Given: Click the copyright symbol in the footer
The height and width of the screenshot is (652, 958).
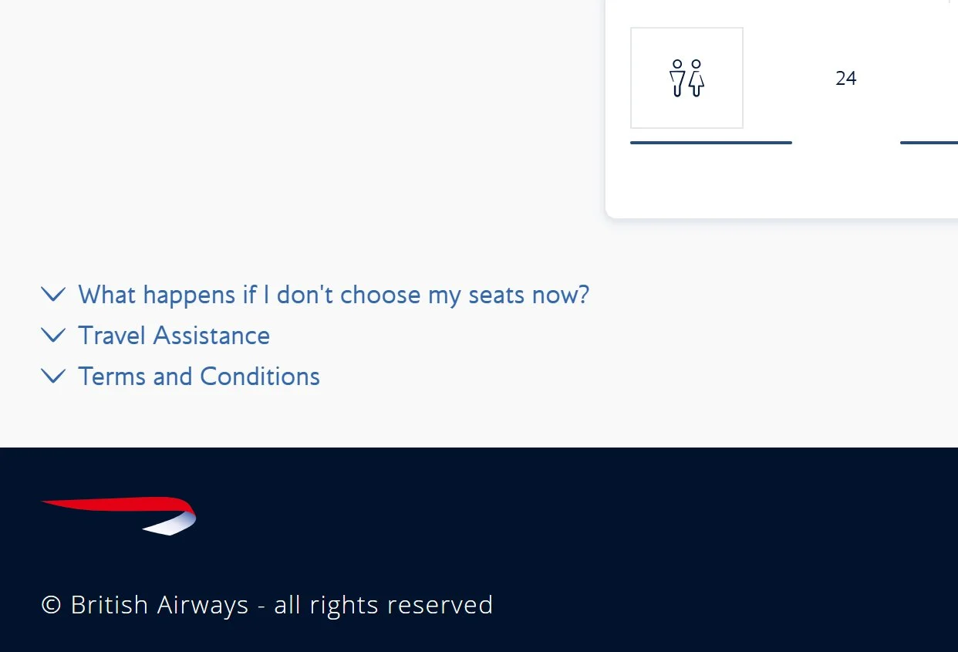Looking at the screenshot, I should click(51, 605).
